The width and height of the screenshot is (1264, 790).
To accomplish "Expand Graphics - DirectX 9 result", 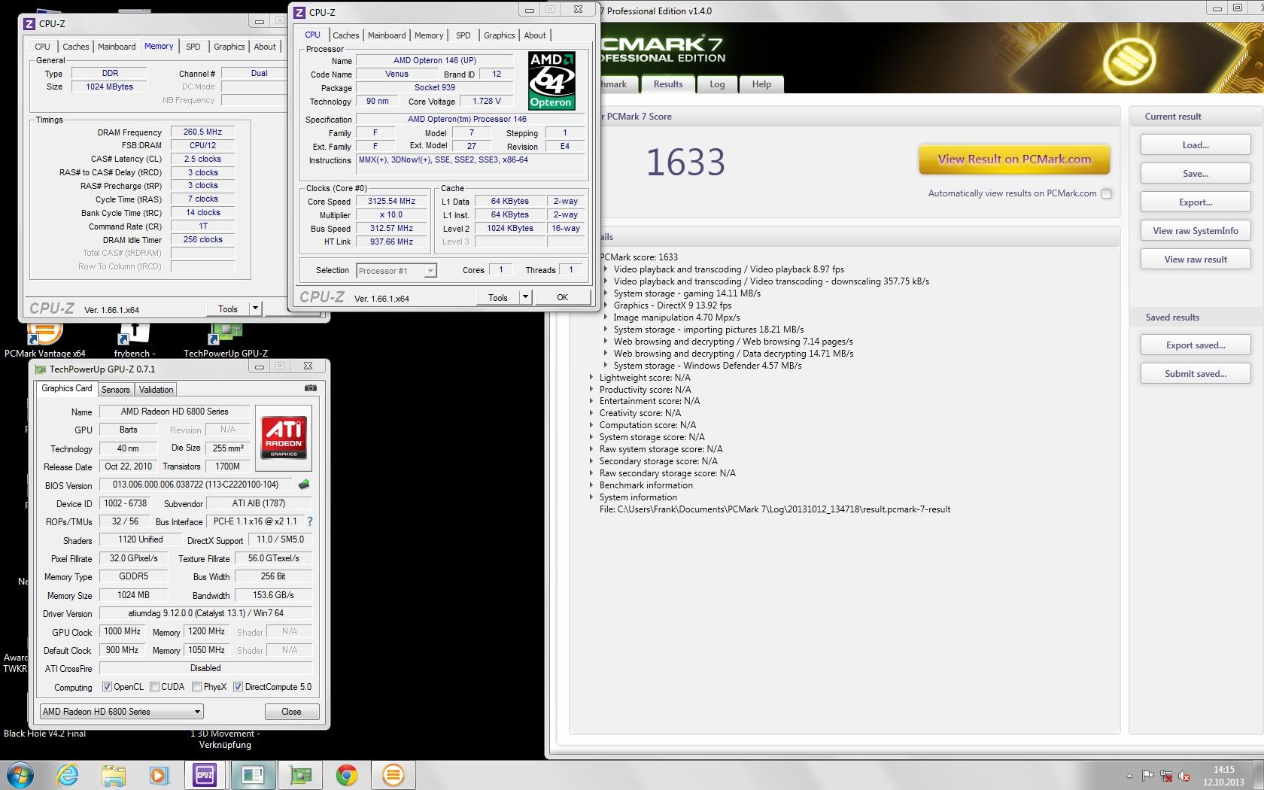I will click(606, 305).
